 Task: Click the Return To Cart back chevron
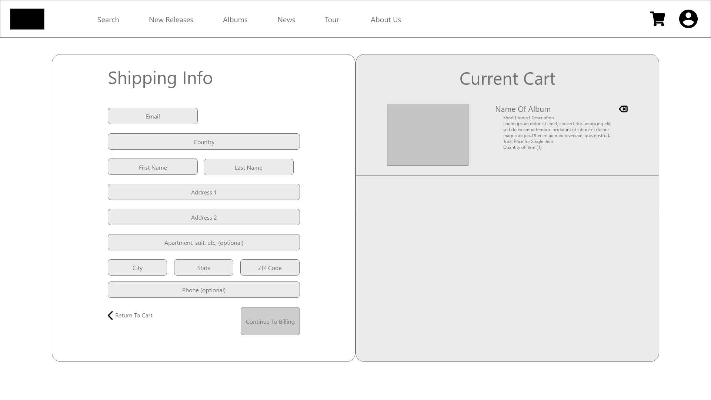[x=110, y=316]
